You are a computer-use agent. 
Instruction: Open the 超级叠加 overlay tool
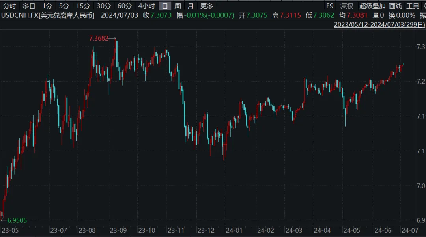click(372, 6)
